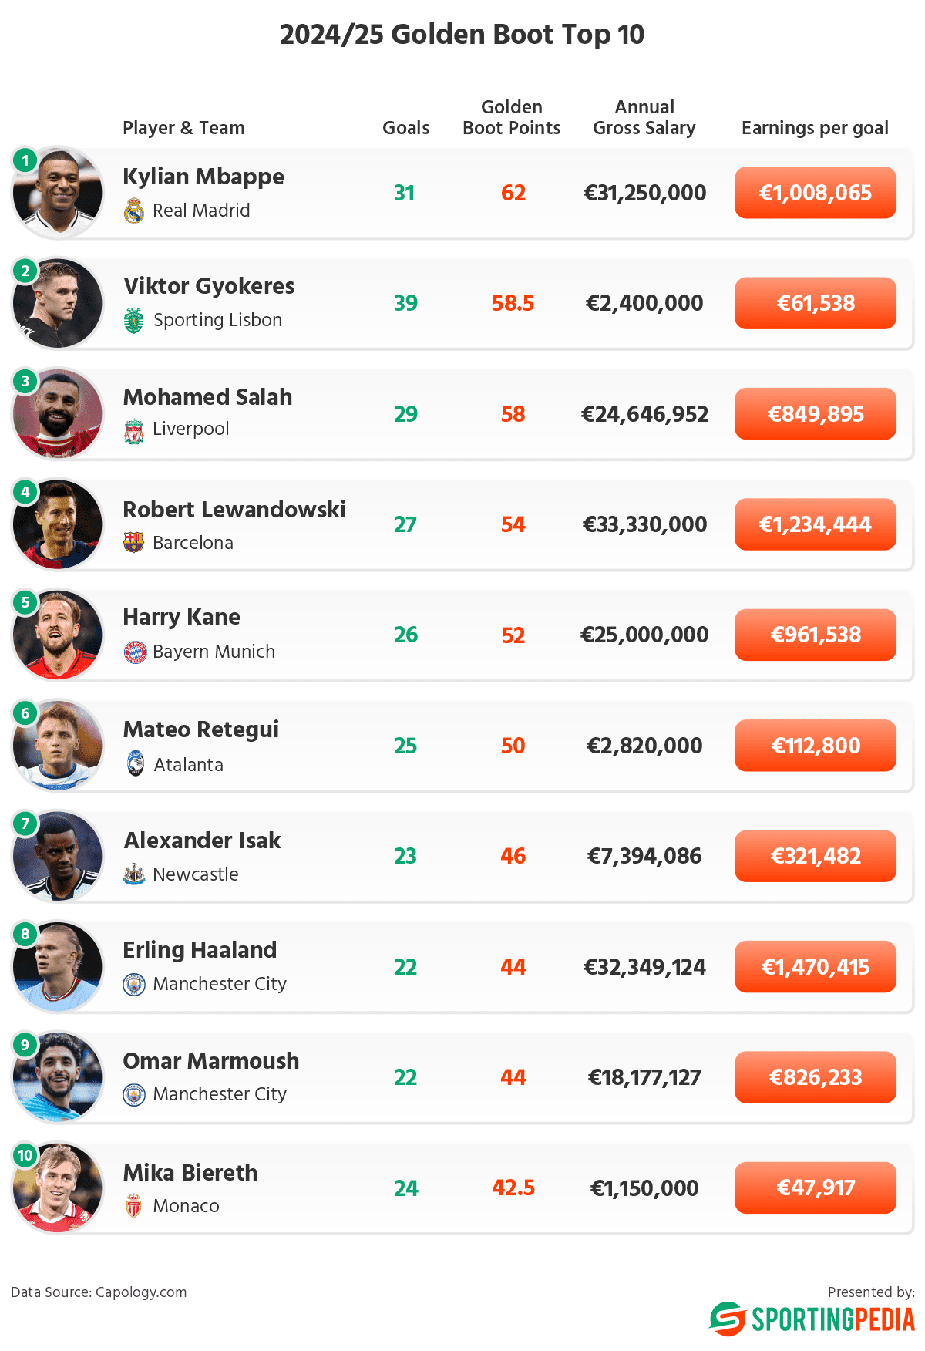This screenshot has width=925, height=1351.
Task: Click Bereth's €47,917 earnings per goal badge
Action: tap(815, 1188)
